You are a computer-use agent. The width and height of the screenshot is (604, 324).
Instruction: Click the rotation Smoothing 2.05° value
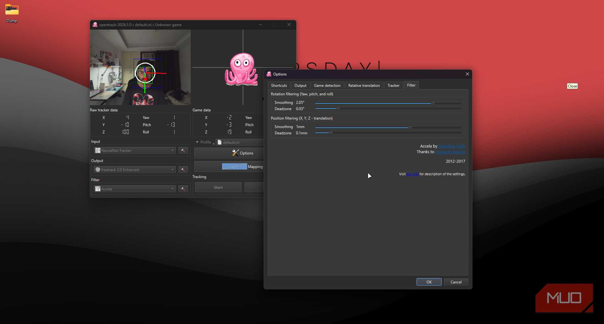[x=300, y=103]
